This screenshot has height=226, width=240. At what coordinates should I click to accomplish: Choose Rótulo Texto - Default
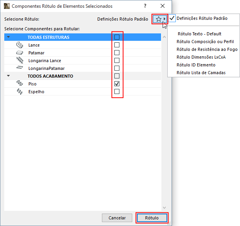pyautogui.click(x=200, y=34)
